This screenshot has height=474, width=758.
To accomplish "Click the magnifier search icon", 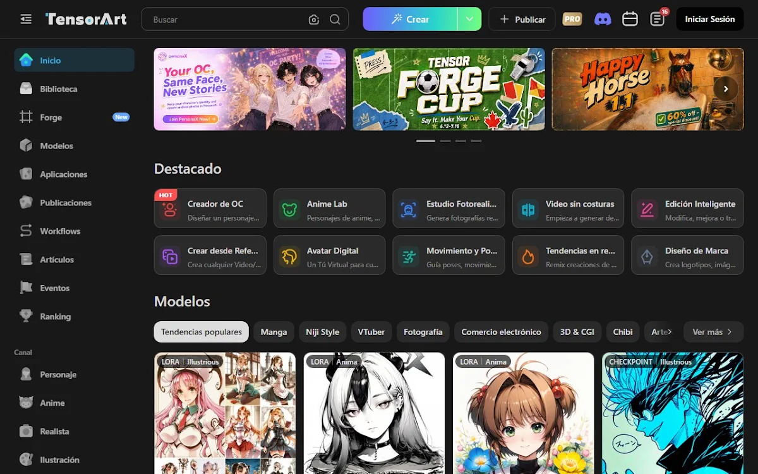I will point(335,20).
